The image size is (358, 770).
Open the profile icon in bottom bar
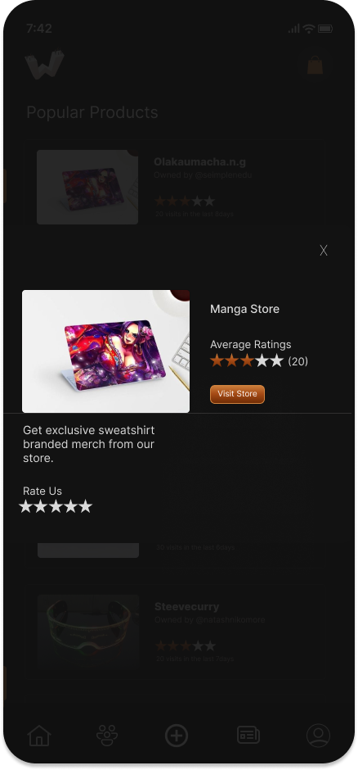coord(318,736)
